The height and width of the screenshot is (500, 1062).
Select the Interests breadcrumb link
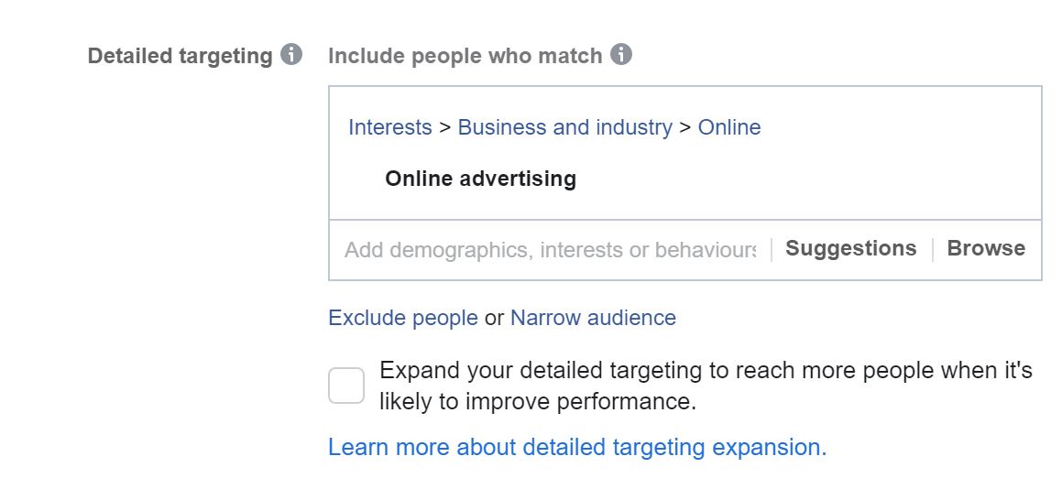390,127
